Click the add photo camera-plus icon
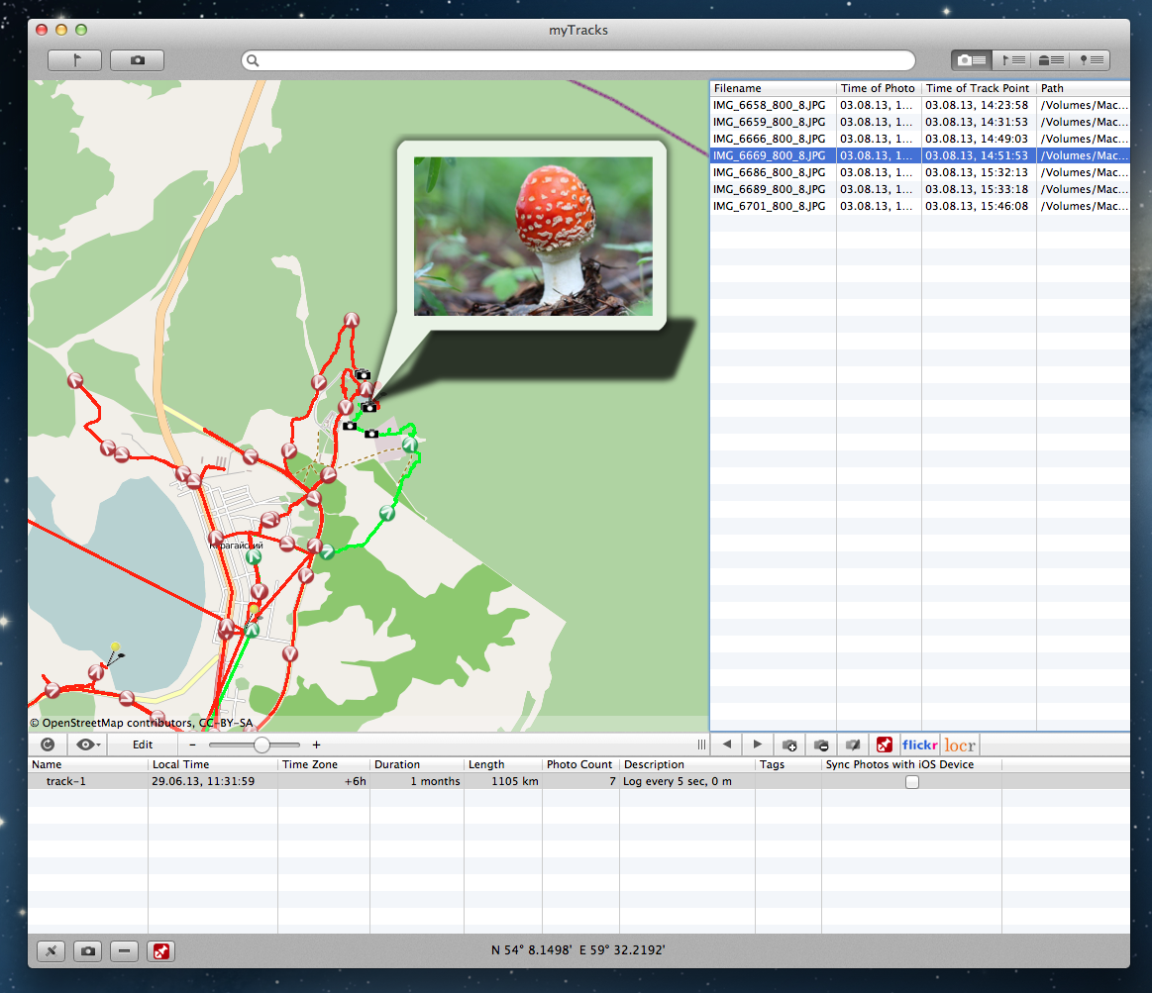The width and height of the screenshot is (1152, 993). pos(789,745)
